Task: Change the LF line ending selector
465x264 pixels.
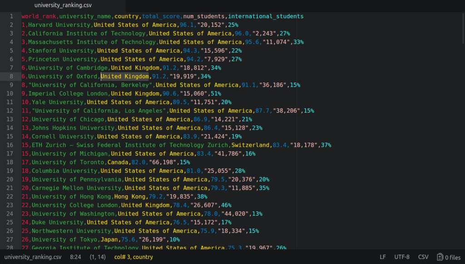Action: click(383, 257)
